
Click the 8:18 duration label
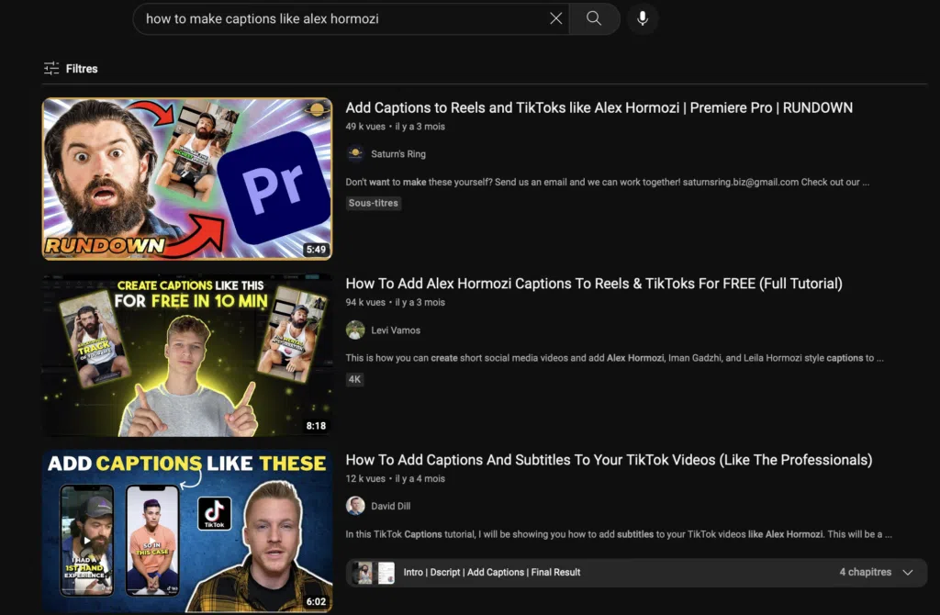pos(316,426)
